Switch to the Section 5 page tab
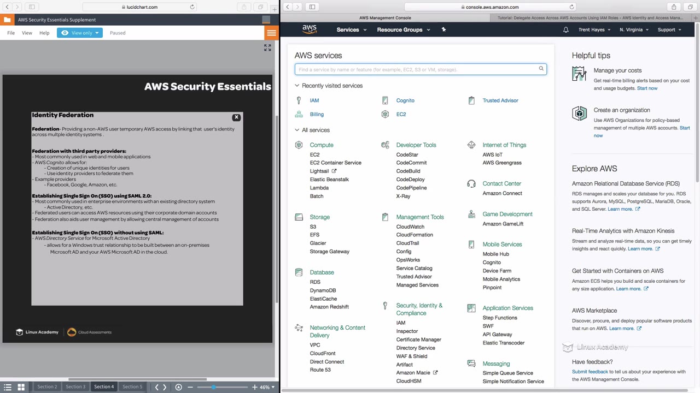Screen dimensions: 700x393 pyautogui.click(x=132, y=387)
